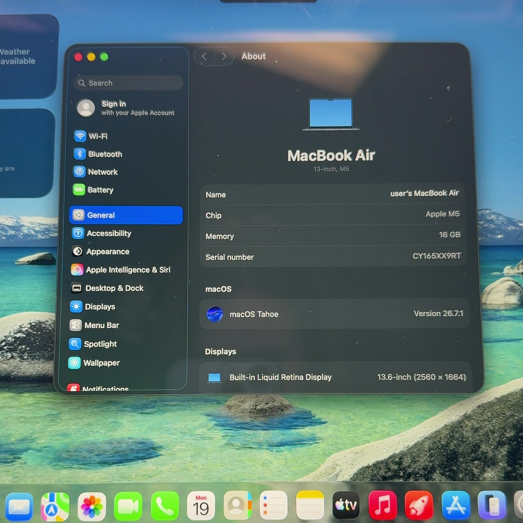Launch Music app from the Dock
The width and height of the screenshot is (523, 523).
click(382, 506)
